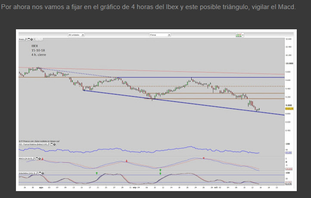
Task: Click the blog caption about Ibex triangle
Action: coord(148,7)
